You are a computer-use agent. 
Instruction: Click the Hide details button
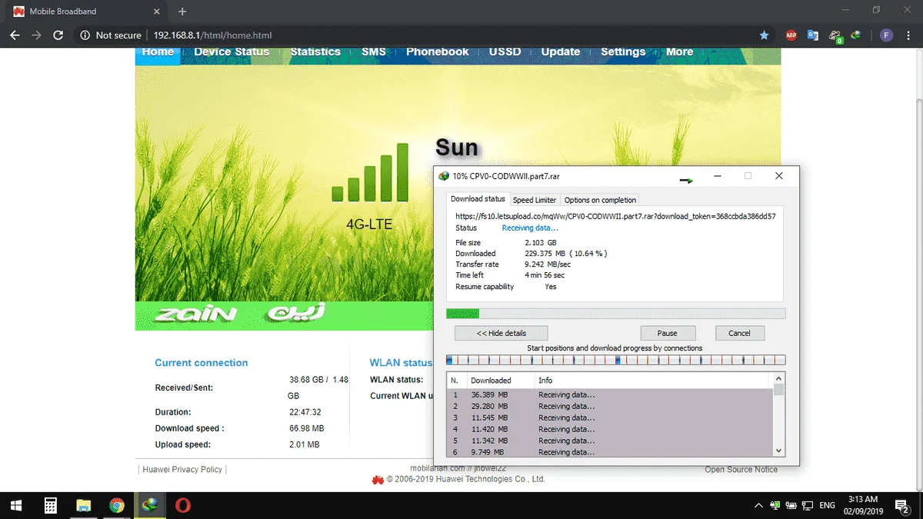click(501, 333)
